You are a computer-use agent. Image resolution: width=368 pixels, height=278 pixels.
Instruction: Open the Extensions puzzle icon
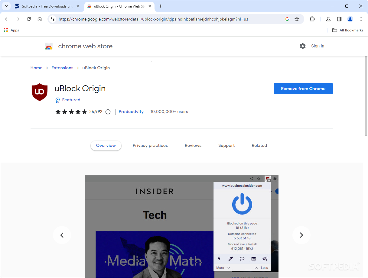coord(312,19)
